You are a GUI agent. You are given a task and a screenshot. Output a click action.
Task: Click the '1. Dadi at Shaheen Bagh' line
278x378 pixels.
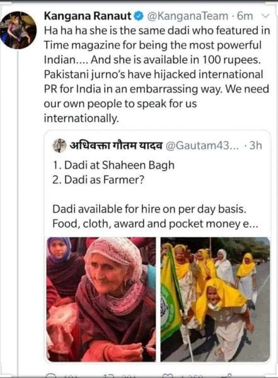tap(113, 165)
